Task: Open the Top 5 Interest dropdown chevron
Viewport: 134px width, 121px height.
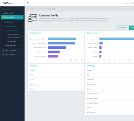Action: (x=81, y=33)
